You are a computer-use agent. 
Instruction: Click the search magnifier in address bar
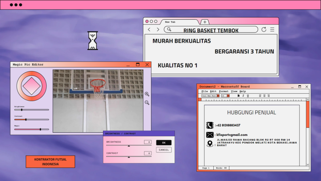[x=169, y=29]
